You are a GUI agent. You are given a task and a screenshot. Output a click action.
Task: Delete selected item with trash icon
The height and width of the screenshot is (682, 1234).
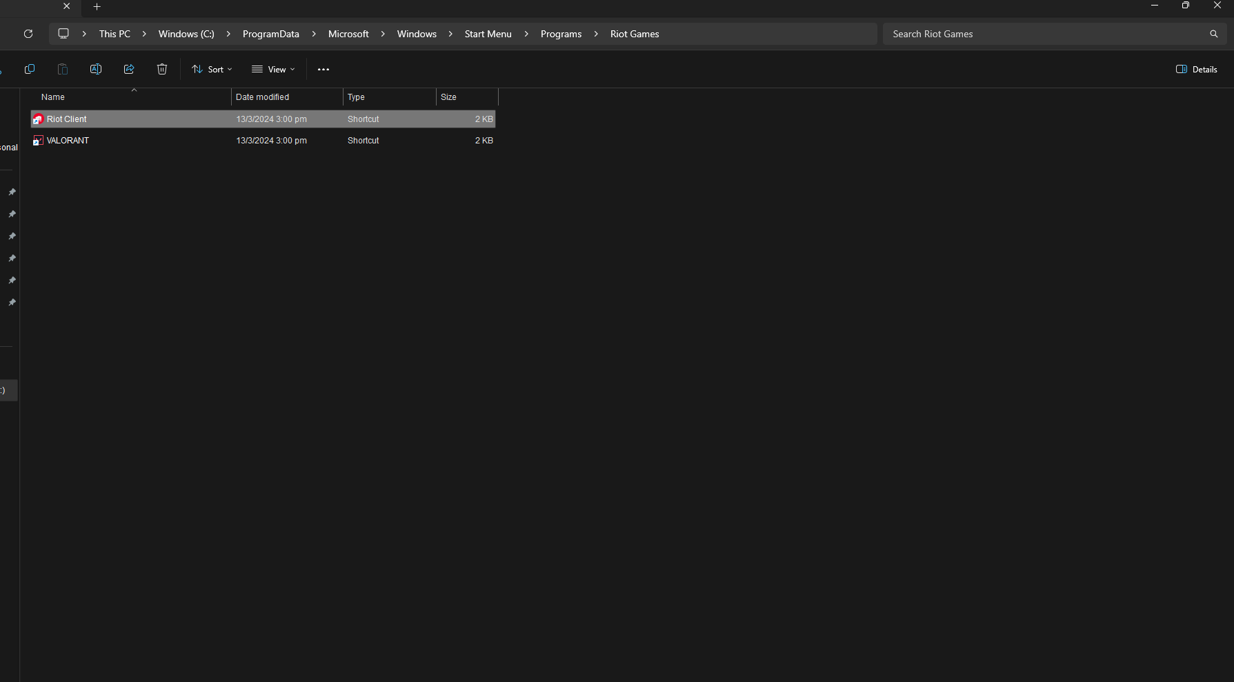click(x=162, y=69)
